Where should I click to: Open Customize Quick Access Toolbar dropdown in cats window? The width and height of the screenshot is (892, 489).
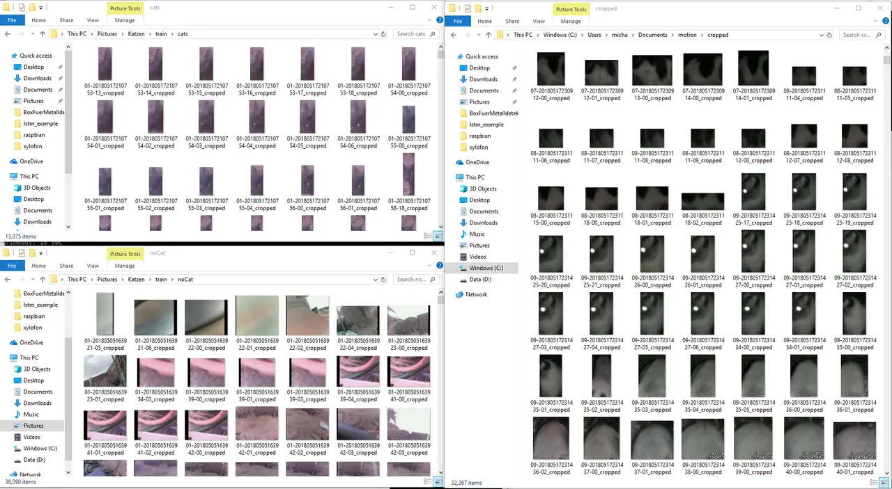point(40,7)
